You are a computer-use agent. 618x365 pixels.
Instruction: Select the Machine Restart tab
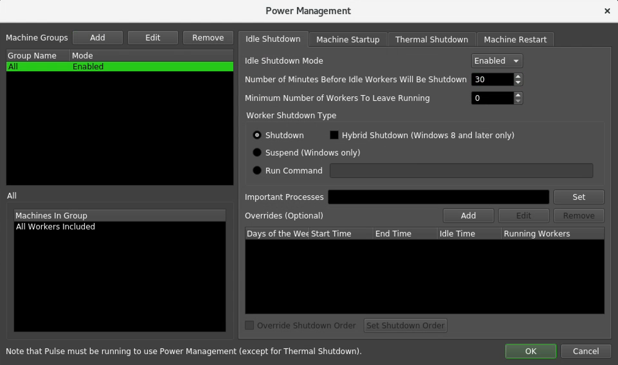(515, 39)
